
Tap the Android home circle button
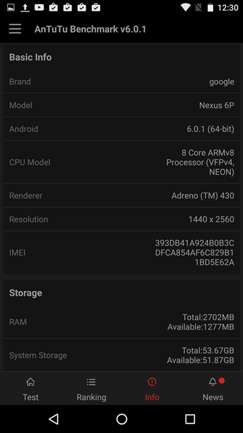click(122, 419)
